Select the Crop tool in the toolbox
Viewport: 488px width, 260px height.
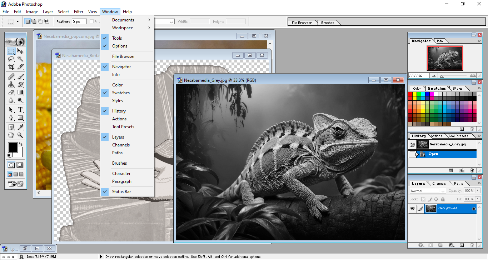(11, 67)
